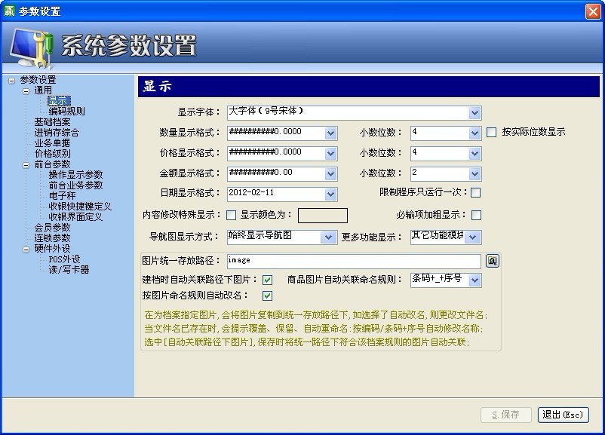Viewport: 605px width, 435px height.
Task: Collapse the 通用 tree node
Action: pyautogui.click(x=26, y=91)
